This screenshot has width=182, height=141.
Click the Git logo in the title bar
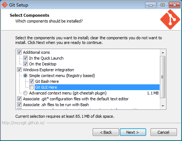(x=5, y=5)
